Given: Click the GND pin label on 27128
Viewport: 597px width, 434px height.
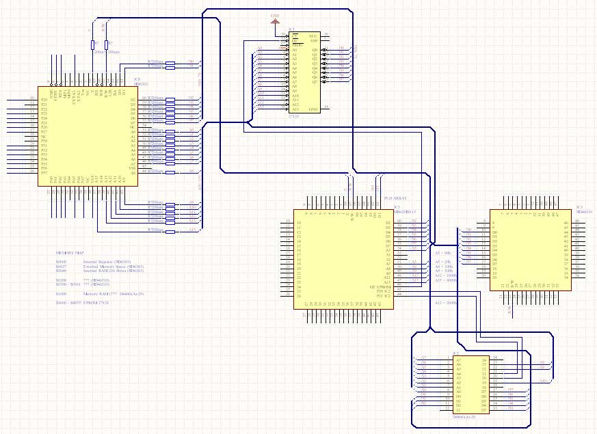Looking at the screenshot, I should [313, 109].
